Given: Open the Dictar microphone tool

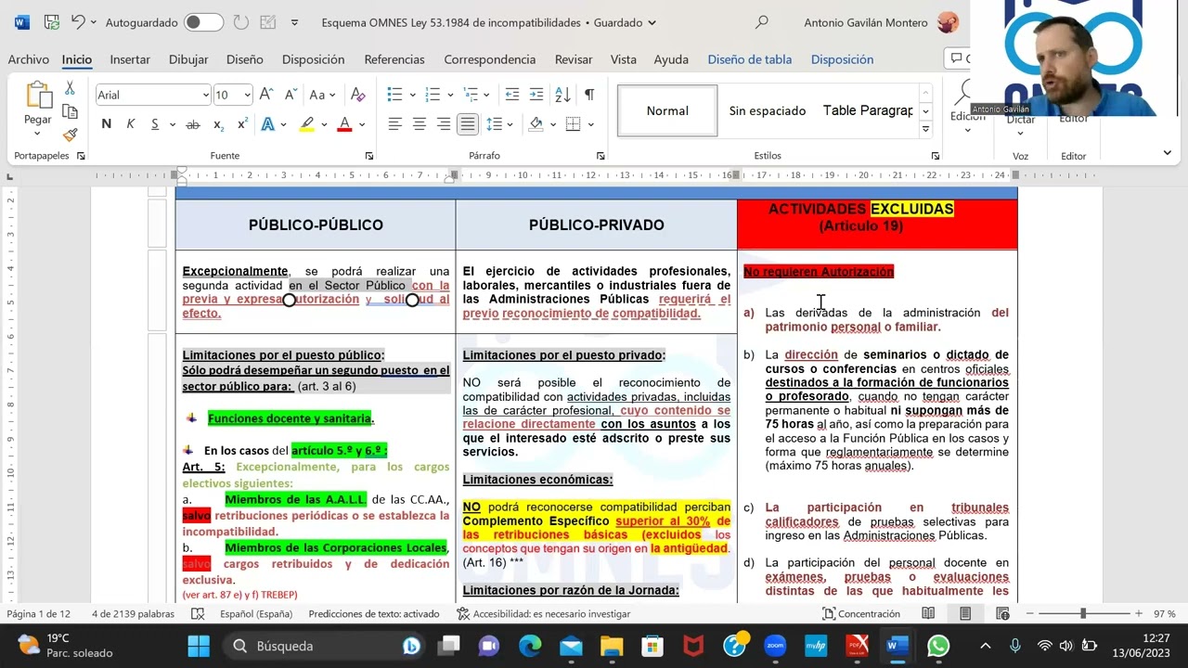Looking at the screenshot, I should point(1021,119).
